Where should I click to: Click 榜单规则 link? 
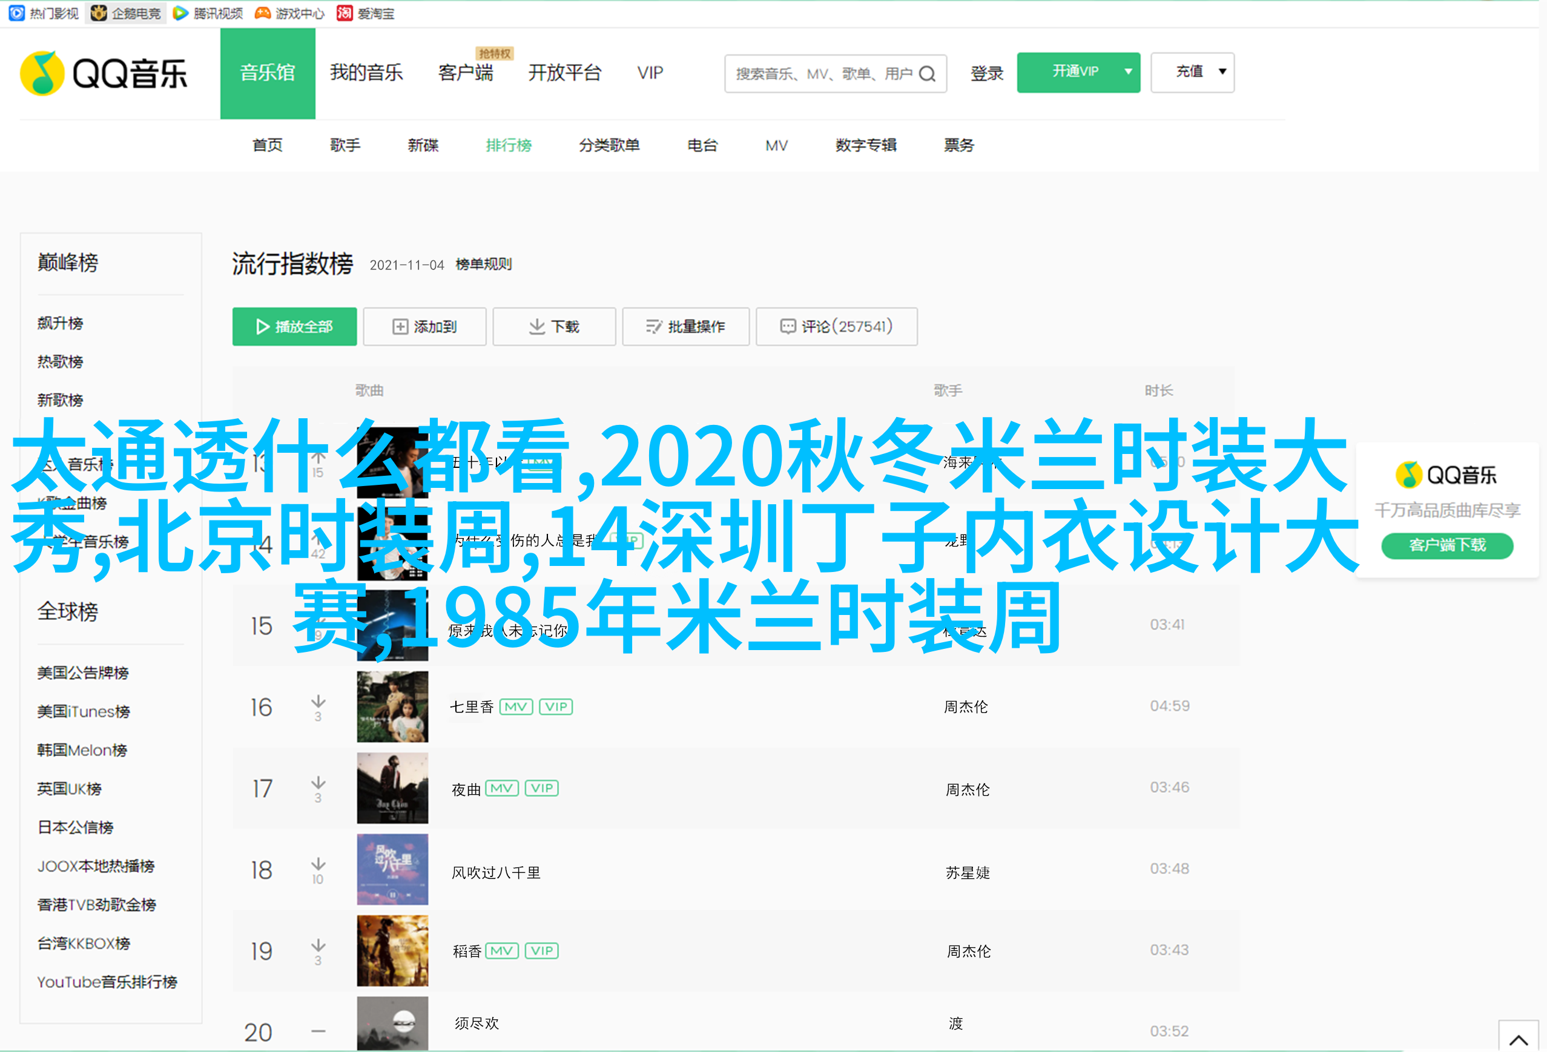point(483,264)
